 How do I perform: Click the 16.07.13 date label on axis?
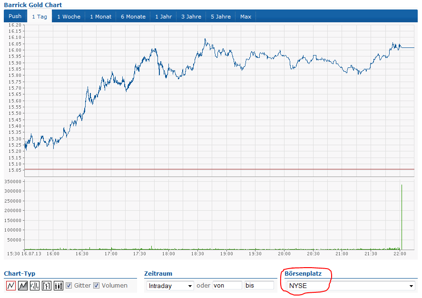pyautogui.click(x=31, y=254)
